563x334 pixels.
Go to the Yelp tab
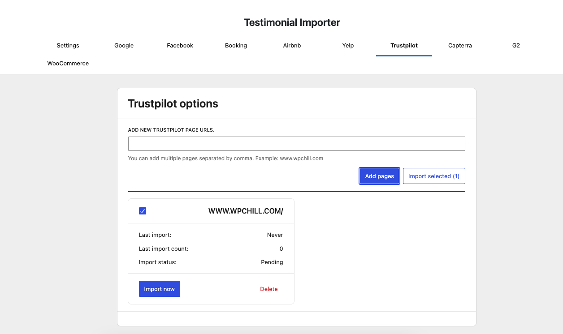348,45
